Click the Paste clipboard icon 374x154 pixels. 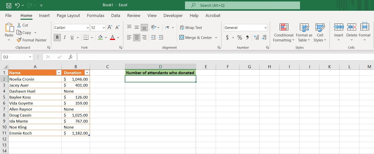pyautogui.click(x=9, y=27)
